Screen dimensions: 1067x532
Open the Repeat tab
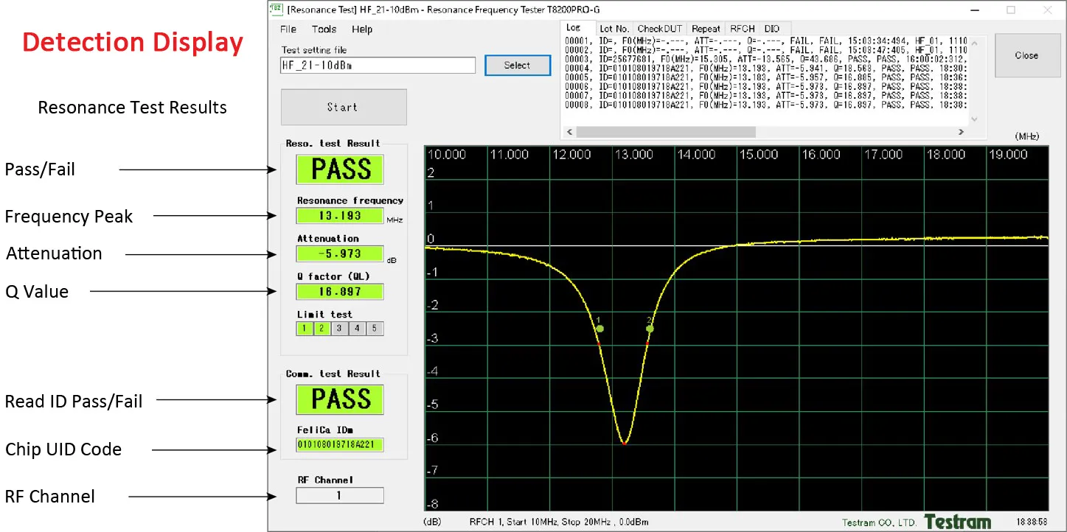(706, 29)
